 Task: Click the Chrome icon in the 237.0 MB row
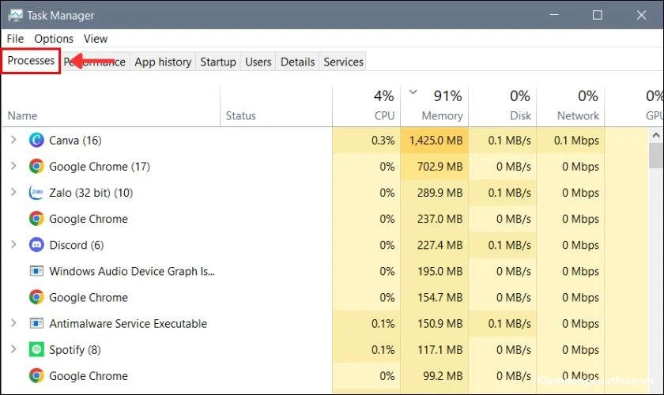pyautogui.click(x=36, y=219)
